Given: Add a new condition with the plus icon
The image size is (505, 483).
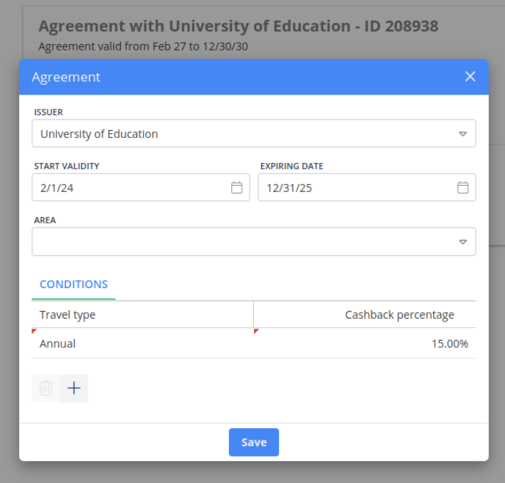Looking at the screenshot, I should click(x=74, y=388).
